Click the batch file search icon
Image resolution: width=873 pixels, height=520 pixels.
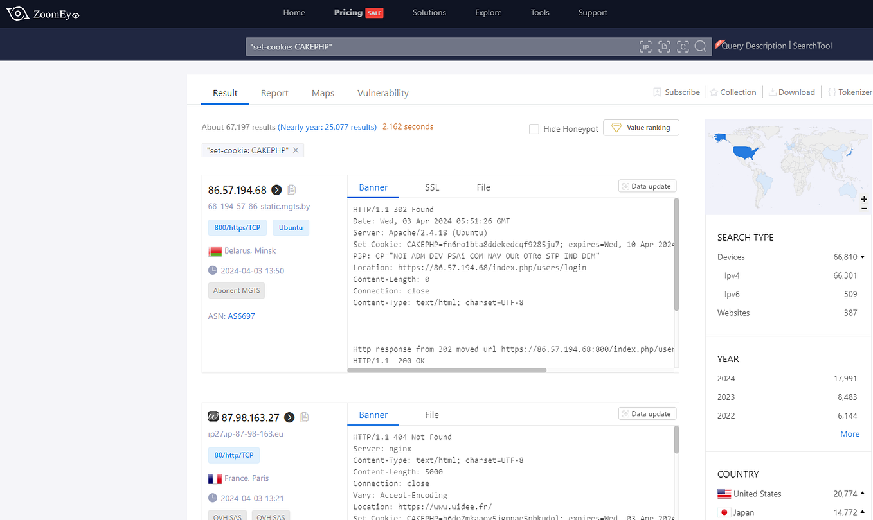[664, 46]
